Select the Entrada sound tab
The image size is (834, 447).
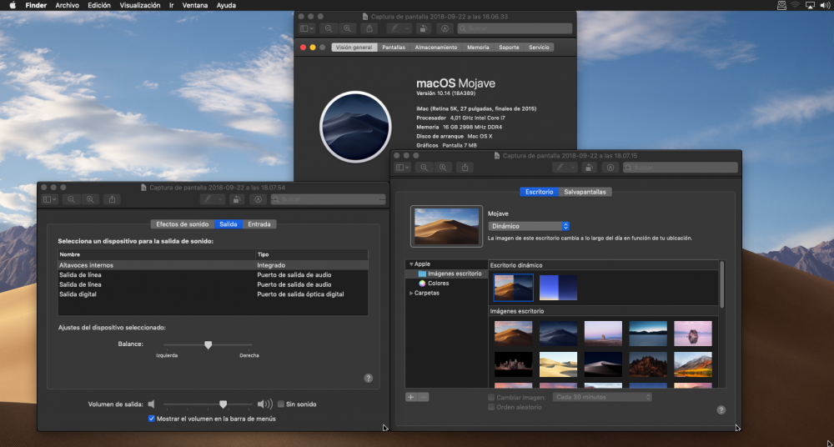tap(259, 224)
